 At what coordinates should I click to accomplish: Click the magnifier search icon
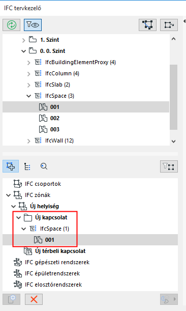coord(44,166)
